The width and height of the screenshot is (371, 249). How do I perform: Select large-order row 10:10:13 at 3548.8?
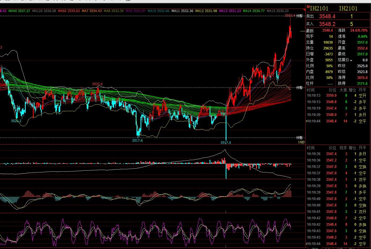point(338,102)
